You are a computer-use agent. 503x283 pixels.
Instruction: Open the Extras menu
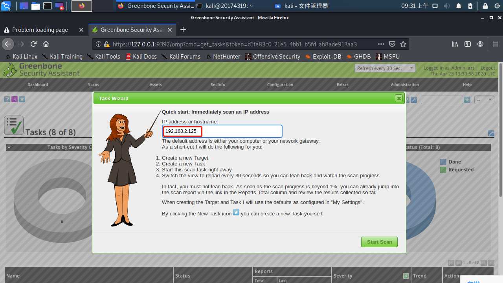tap(343, 85)
